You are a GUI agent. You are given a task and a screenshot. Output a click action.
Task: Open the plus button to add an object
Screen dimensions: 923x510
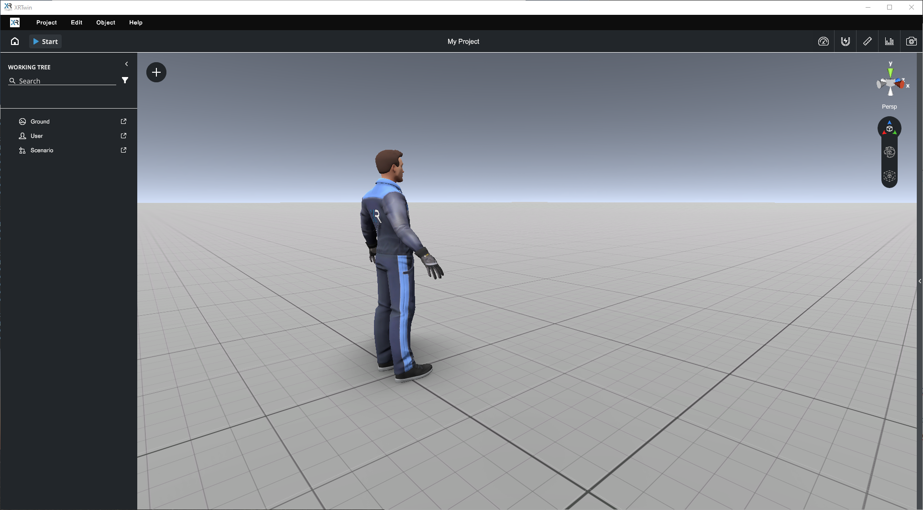[156, 72]
